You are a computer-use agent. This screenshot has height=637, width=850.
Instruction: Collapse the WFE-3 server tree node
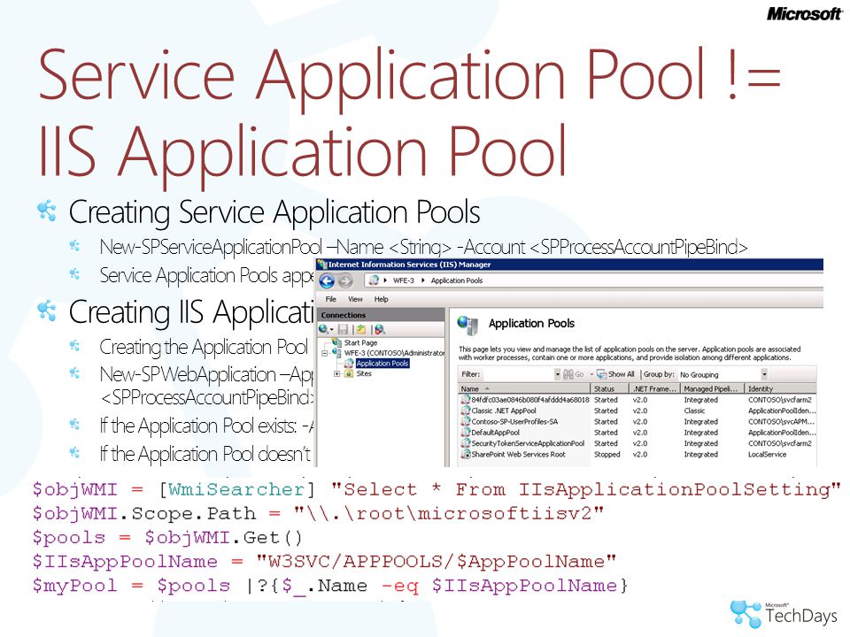tap(325, 353)
